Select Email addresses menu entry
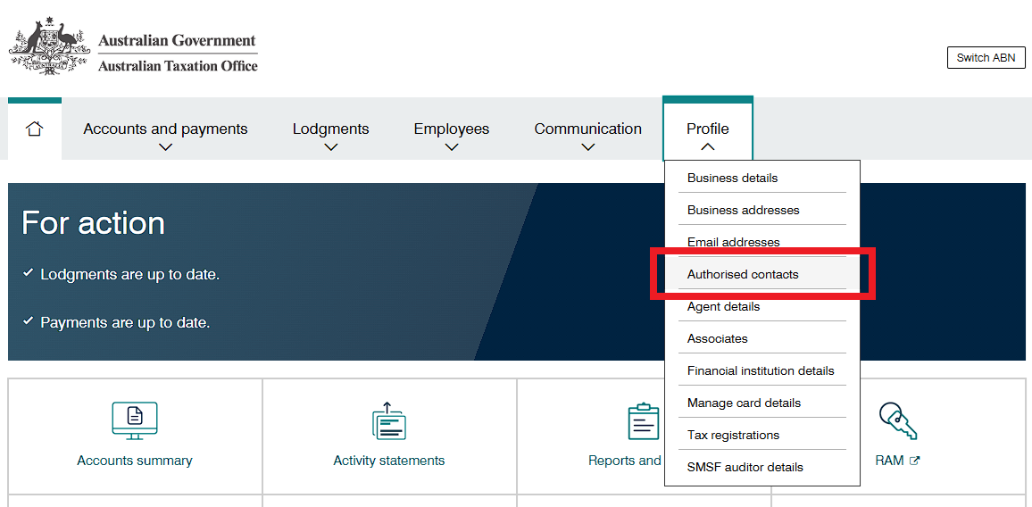The width and height of the screenshot is (1032, 507). [733, 242]
